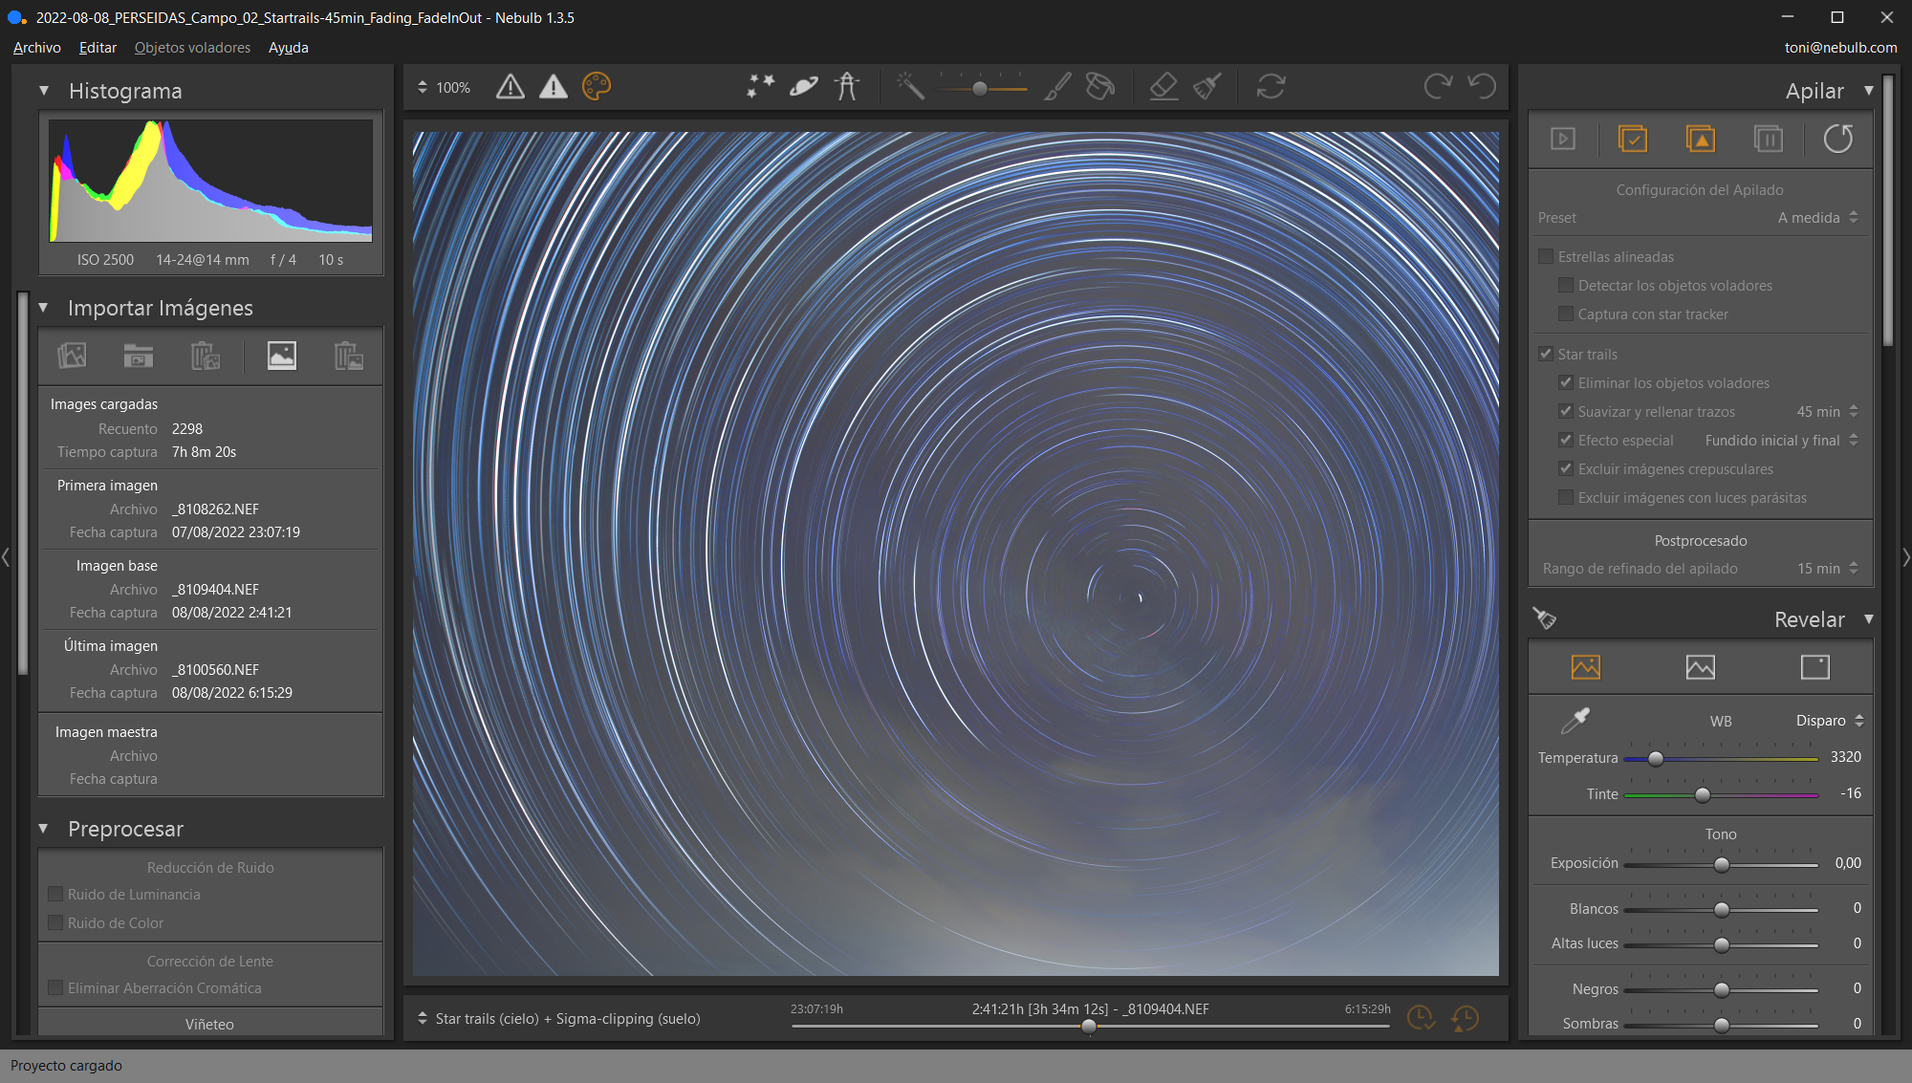Click the stacking columns icon in Apilar
Viewport: 1912px width, 1083px height.
(x=1769, y=139)
